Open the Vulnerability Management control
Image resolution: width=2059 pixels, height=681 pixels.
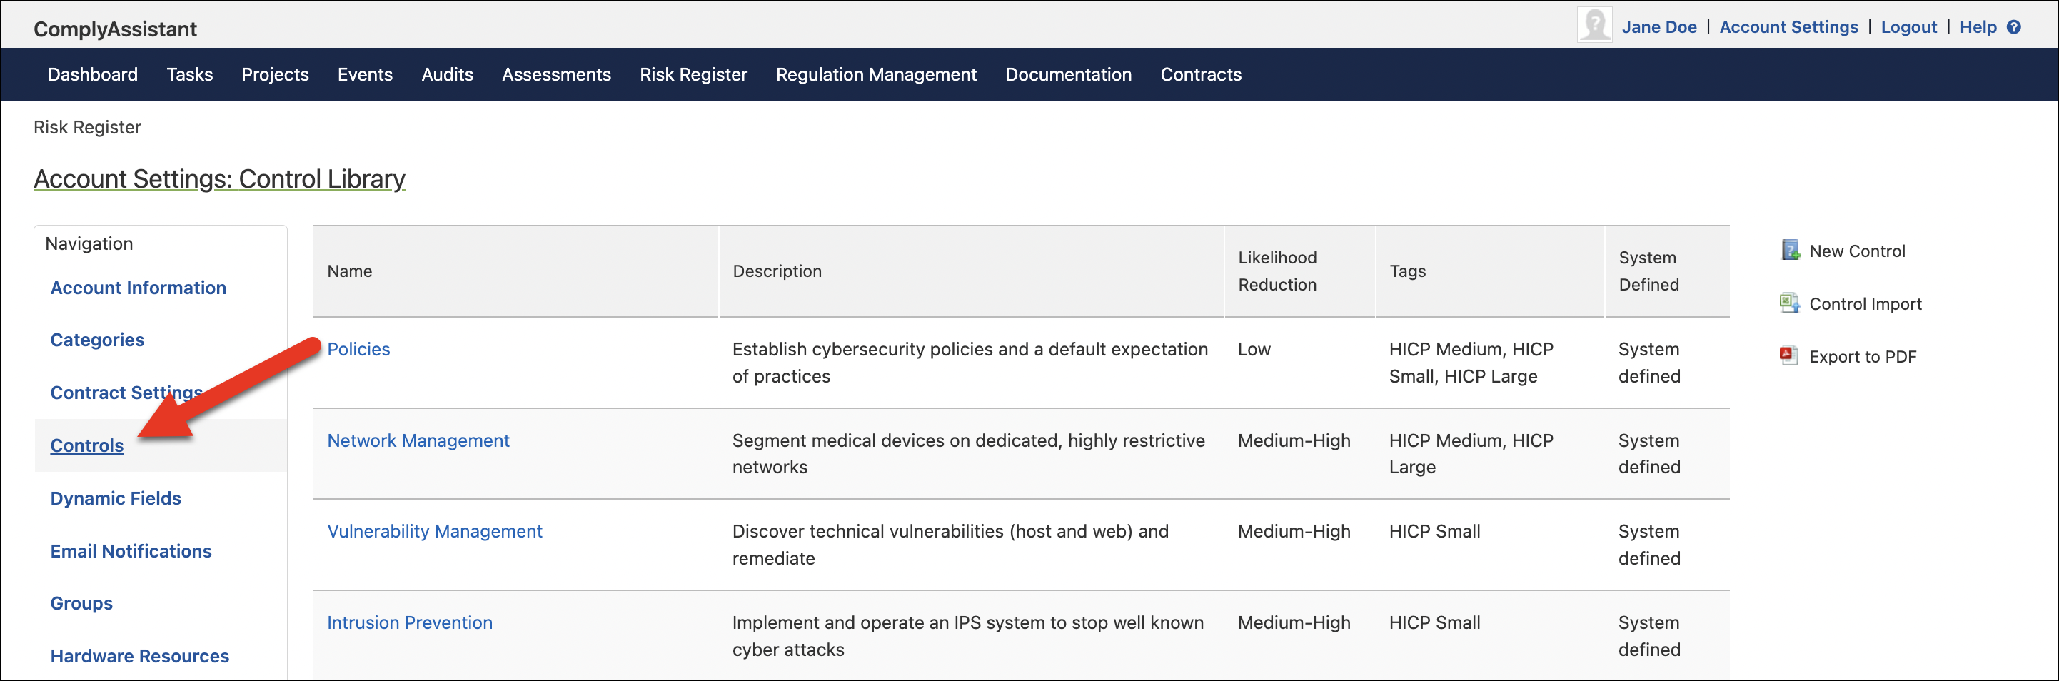click(435, 532)
